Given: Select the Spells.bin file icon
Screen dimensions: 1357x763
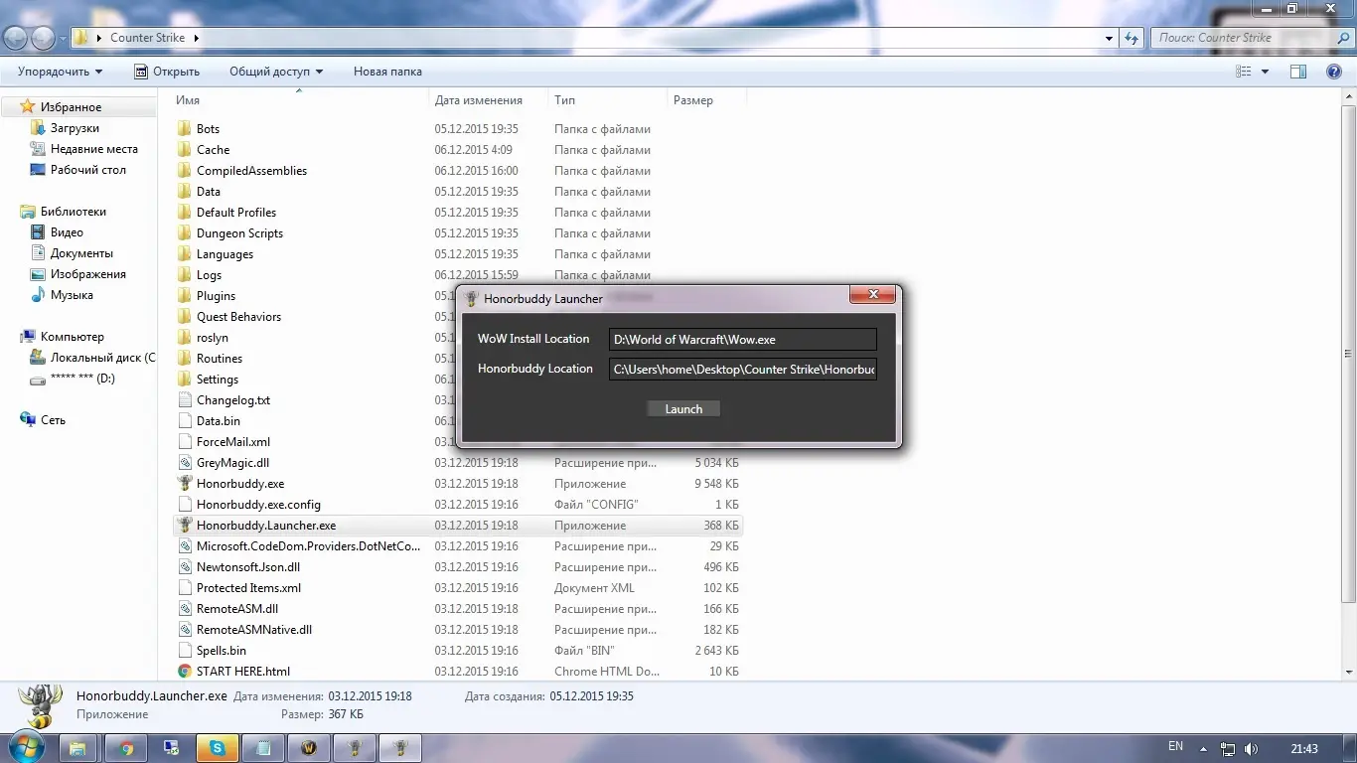Looking at the screenshot, I should (185, 651).
